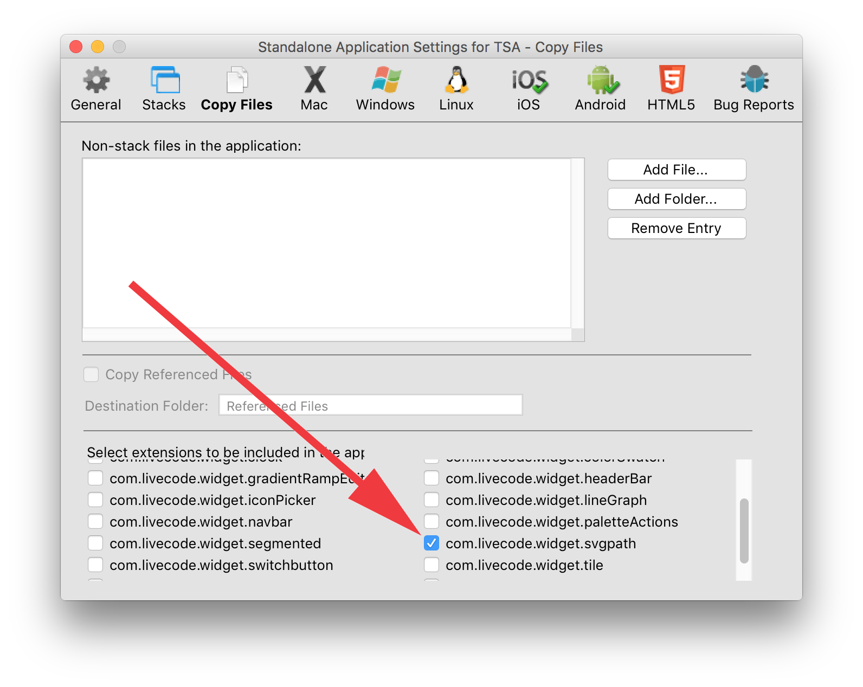Viewport: 863px width, 687px height.
Task: Select the Linux penguin icon
Action: 456,80
